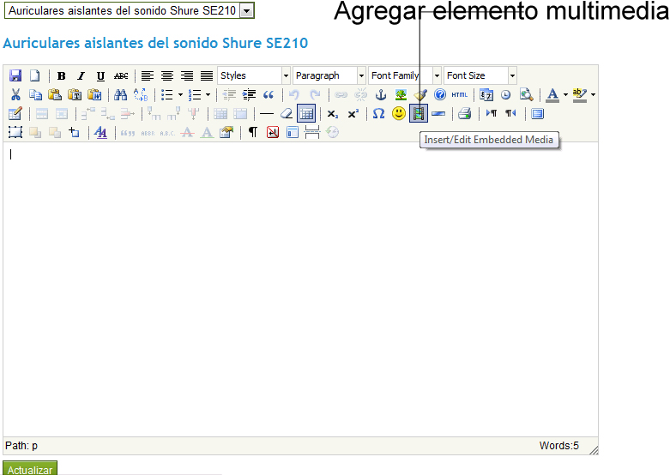Insert an ordered numbered list
670x475 pixels.
(x=195, y=94)
